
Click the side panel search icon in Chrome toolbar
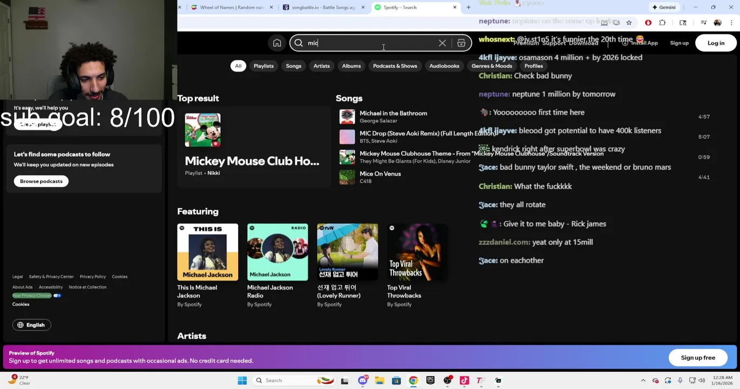(x=683, y=23)
